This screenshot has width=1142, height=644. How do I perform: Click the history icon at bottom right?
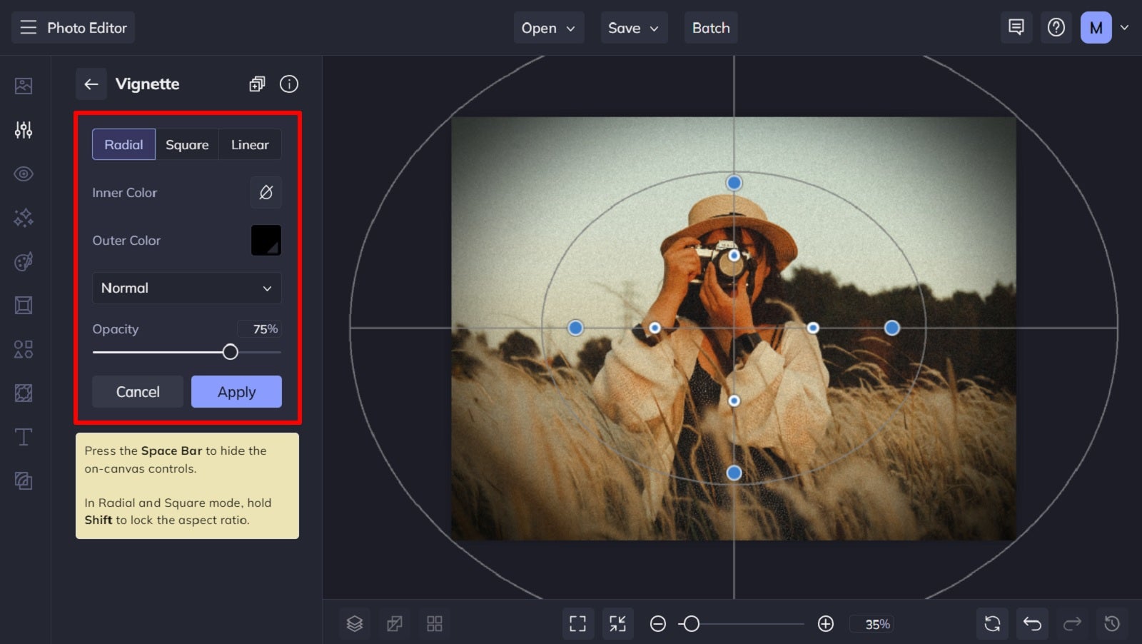tap(1111, 623)
